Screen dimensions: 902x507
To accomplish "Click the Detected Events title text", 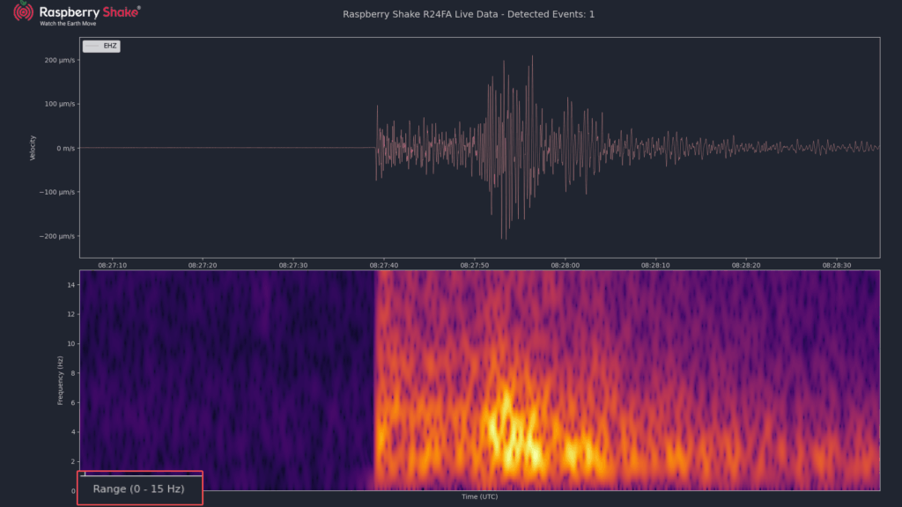I will tap(469, 14).
